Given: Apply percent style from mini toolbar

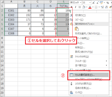Looking at the screenshot, I should click(108, 3).
